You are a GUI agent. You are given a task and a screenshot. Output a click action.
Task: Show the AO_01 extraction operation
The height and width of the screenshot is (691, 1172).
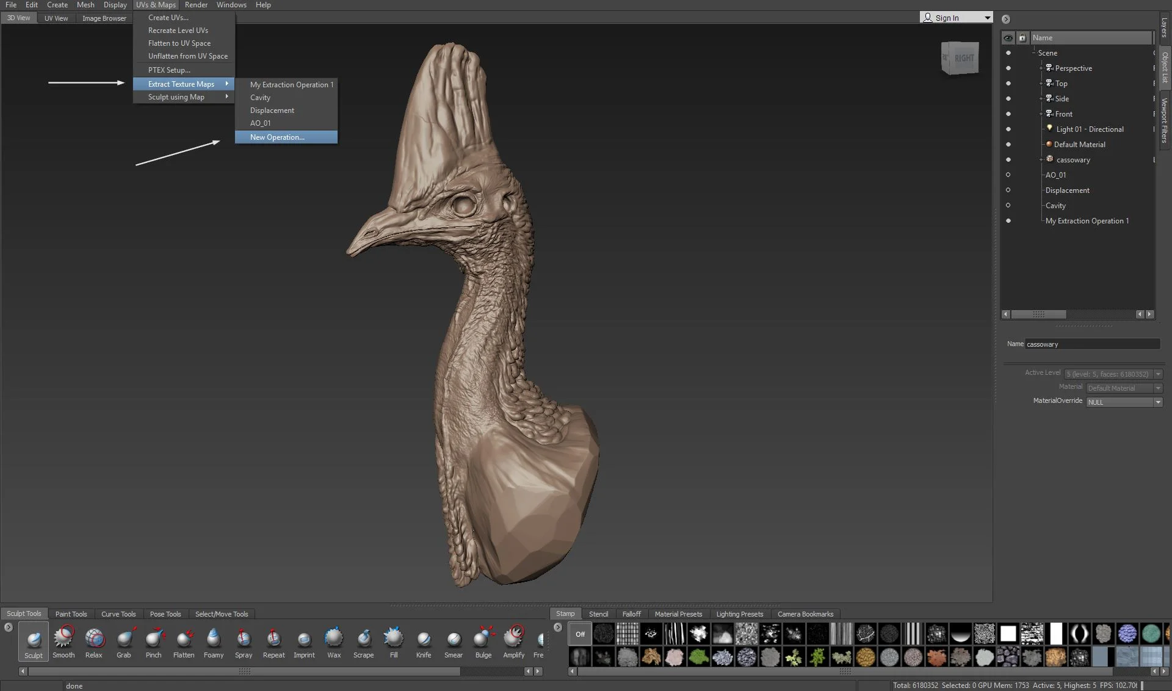(1008, 175)
